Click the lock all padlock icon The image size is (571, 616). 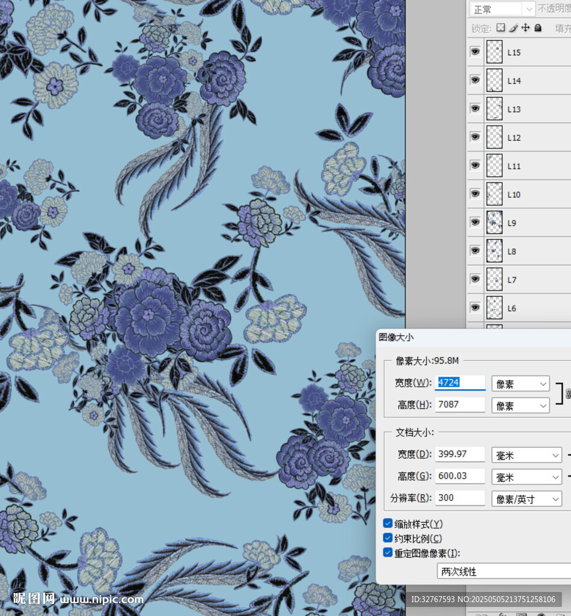click(538, 28)
